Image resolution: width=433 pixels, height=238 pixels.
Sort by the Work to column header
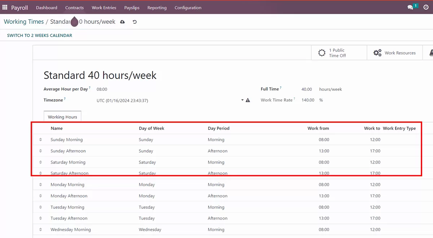(372, 128)
